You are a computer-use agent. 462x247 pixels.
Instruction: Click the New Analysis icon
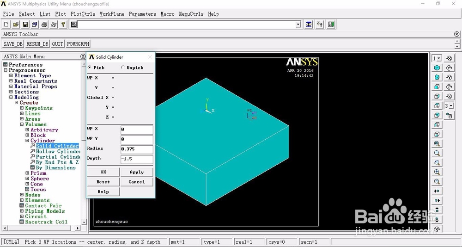pos(6,24)
